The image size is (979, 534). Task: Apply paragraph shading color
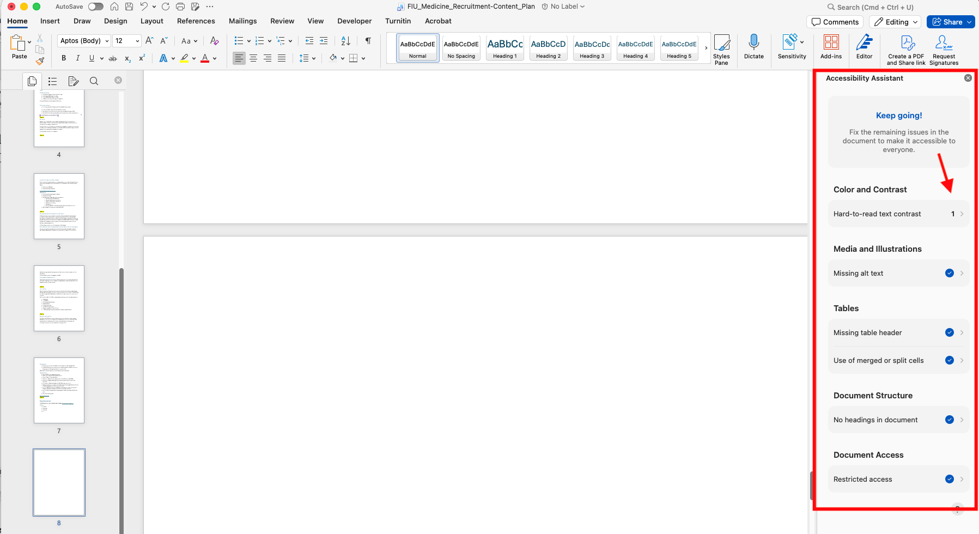332,58
